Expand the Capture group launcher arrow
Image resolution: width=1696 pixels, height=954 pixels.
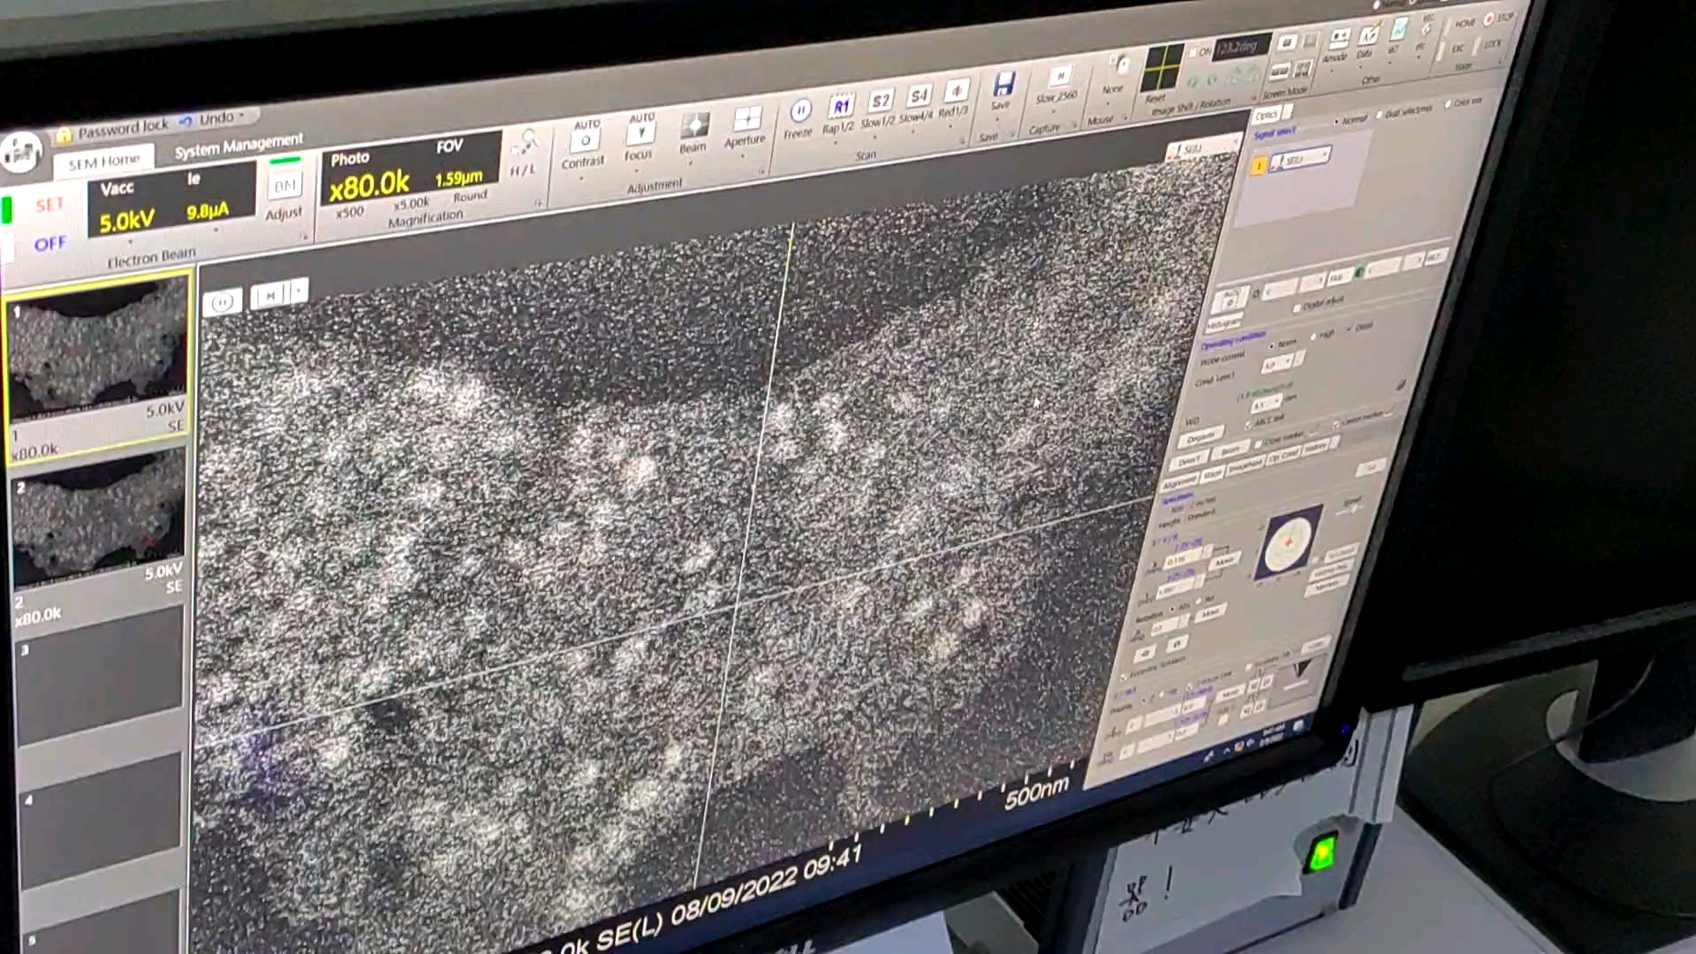[1074, 125]
